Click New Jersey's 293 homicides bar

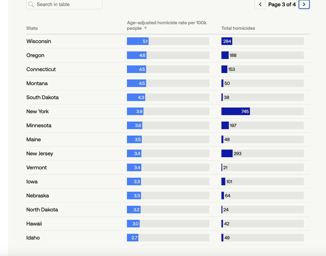click(227, 154)
